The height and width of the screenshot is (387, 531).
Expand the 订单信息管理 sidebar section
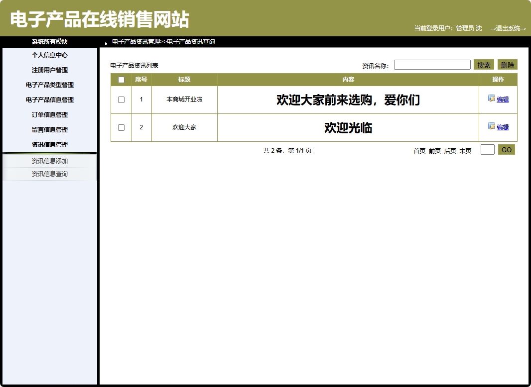[49, 114]
